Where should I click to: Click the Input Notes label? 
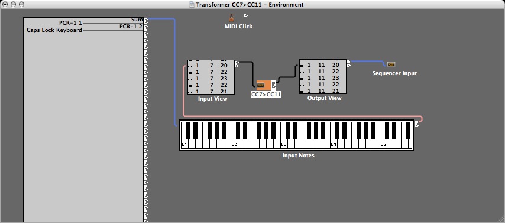coord(298,156)
